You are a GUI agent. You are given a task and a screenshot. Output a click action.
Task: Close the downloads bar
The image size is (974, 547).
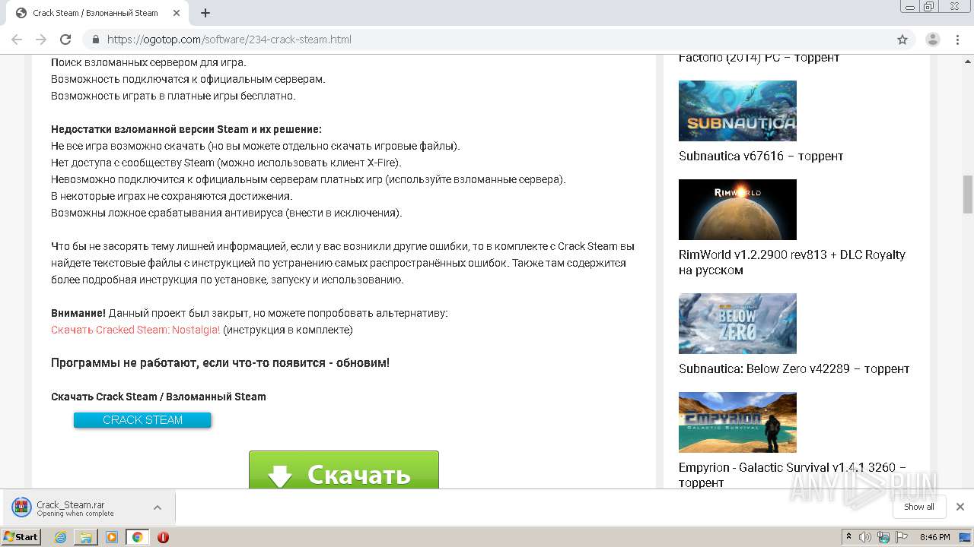[x=960, y=507]
